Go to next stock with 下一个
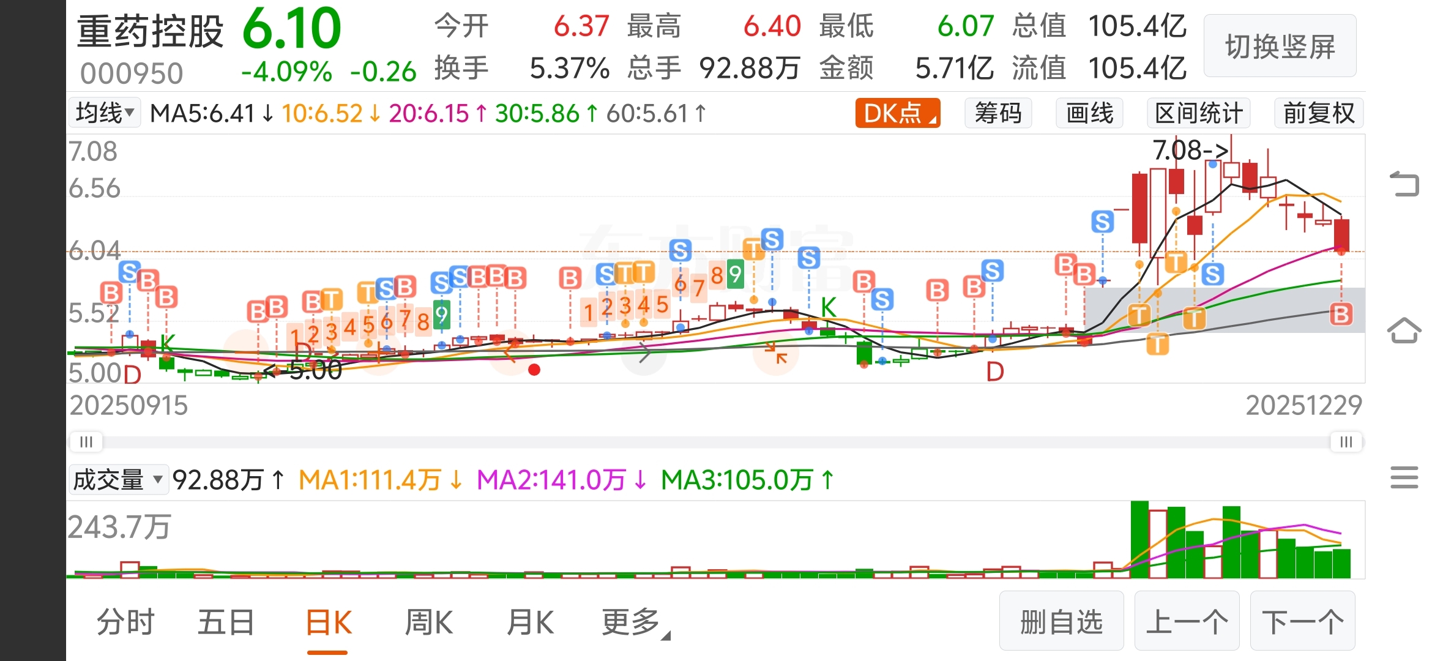The height and width of the screenshot is (661, 1443). point(1302,622)
